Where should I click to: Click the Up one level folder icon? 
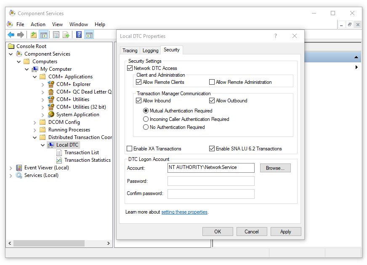[33, 35]
